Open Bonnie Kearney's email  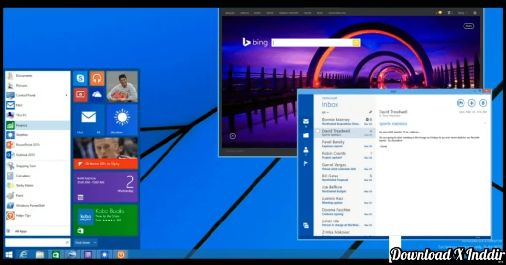[x=345, y=121]
